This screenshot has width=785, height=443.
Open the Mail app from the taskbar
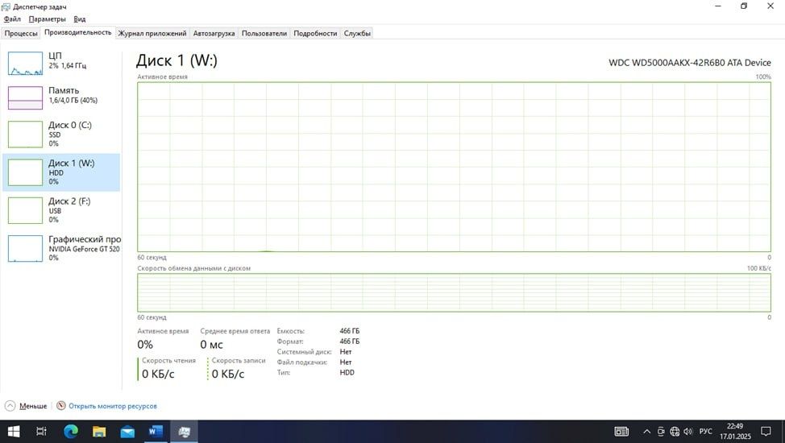[127, 432]
